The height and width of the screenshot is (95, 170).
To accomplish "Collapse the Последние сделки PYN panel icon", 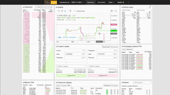I will click(122, 46).
